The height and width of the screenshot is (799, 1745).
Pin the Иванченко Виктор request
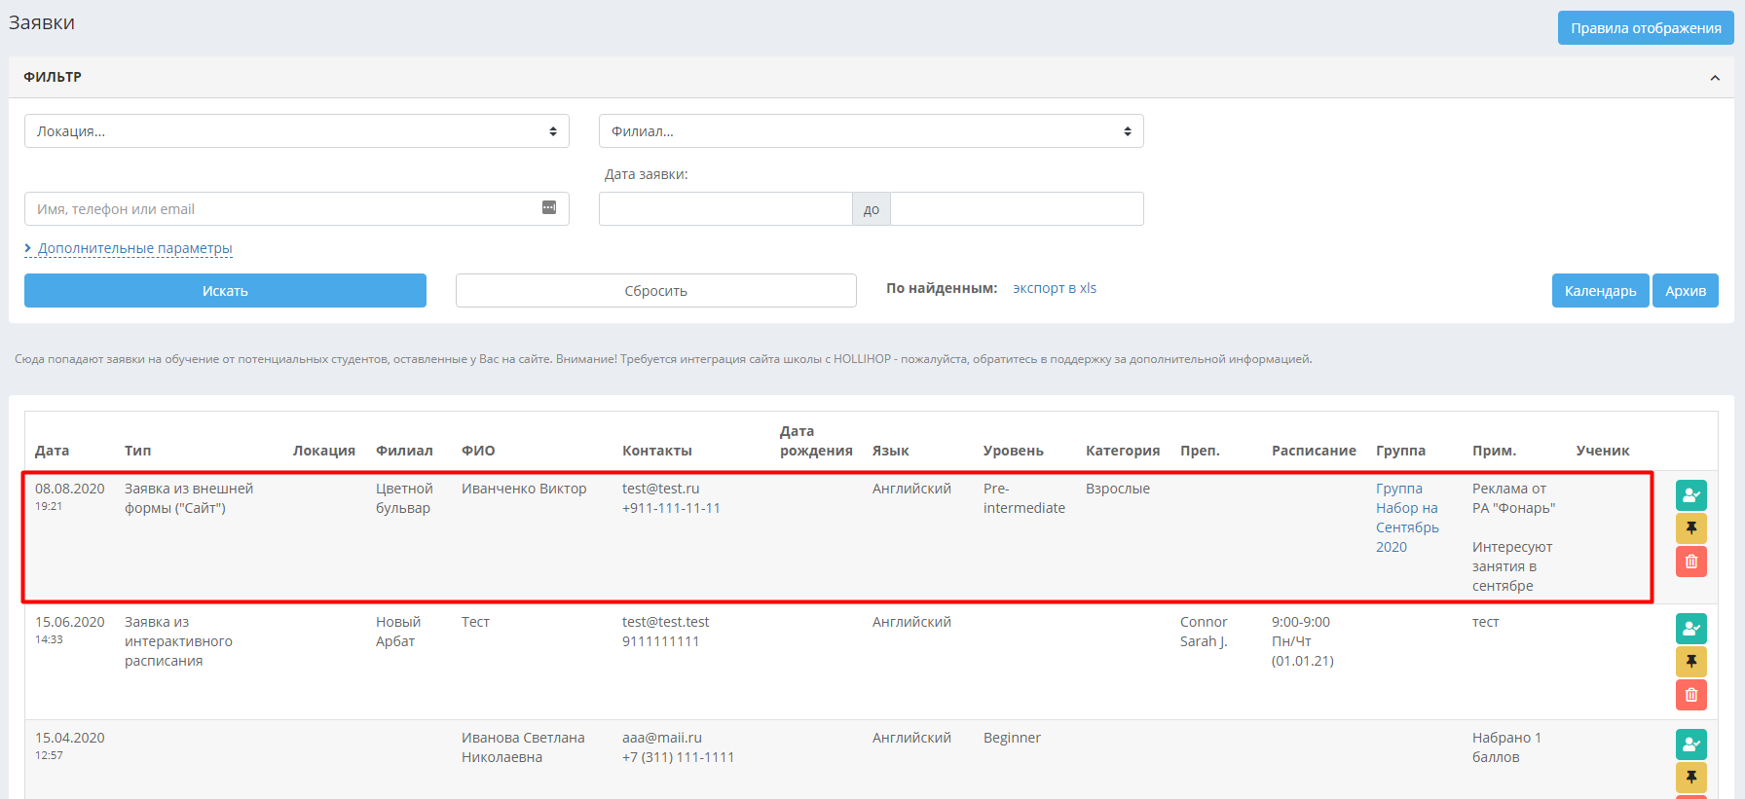coord(1691,528)
